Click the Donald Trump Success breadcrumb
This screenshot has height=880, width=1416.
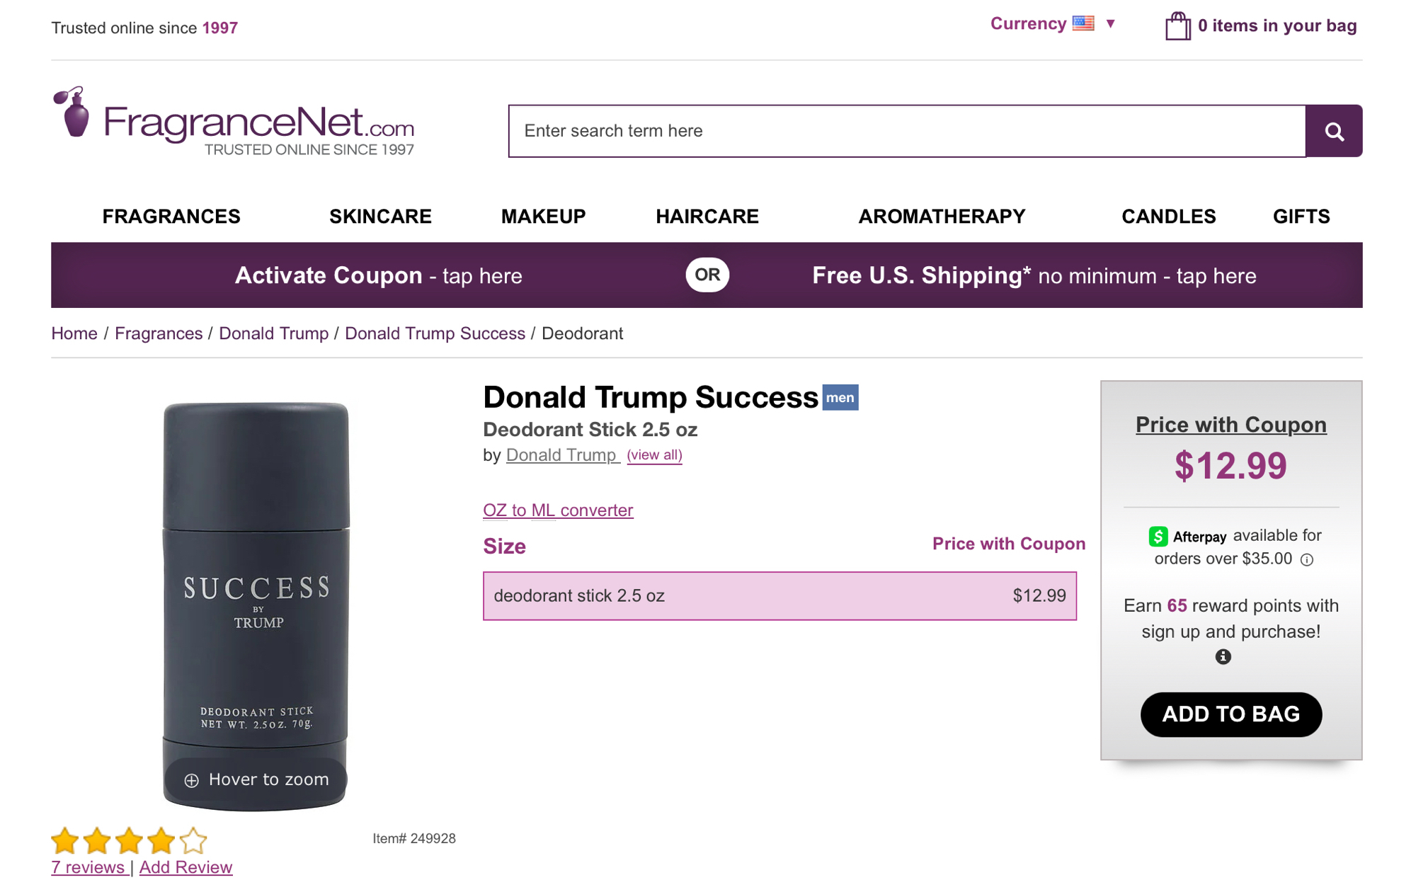click(x=435, y=333)
